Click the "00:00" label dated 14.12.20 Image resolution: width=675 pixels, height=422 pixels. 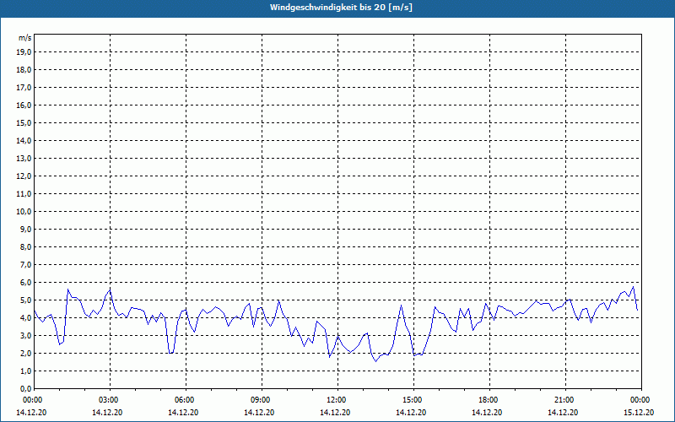(x=33, y=400)
